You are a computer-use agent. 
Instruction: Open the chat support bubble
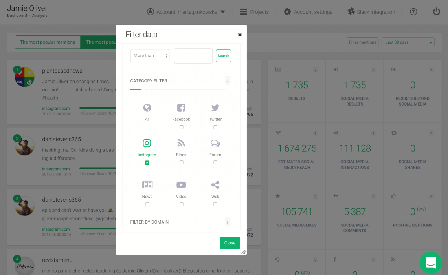(x=431, y=262)
